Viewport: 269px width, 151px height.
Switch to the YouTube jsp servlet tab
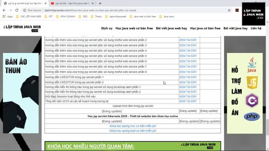pos(72,3)
